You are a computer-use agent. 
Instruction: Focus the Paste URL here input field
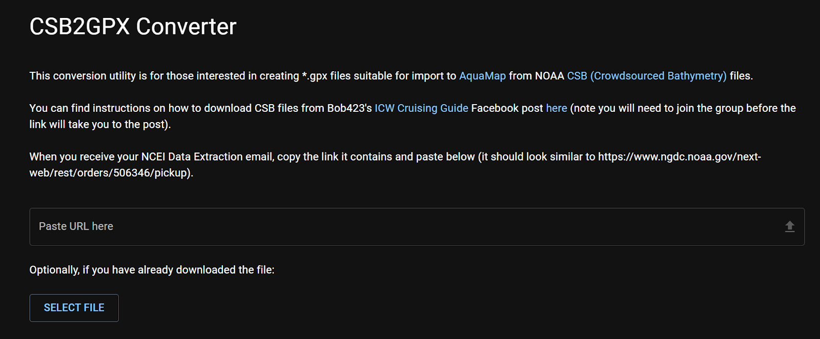point(417,227)
